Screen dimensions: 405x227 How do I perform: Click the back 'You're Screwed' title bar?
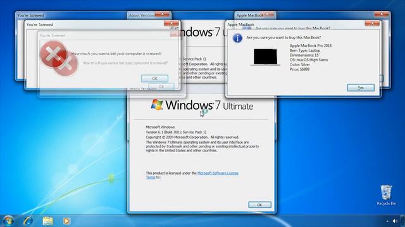[71, 15]
